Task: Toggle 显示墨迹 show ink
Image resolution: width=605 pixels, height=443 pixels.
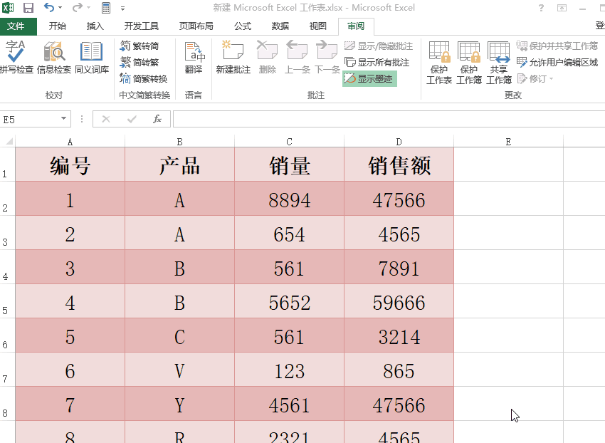Action: 369,80
